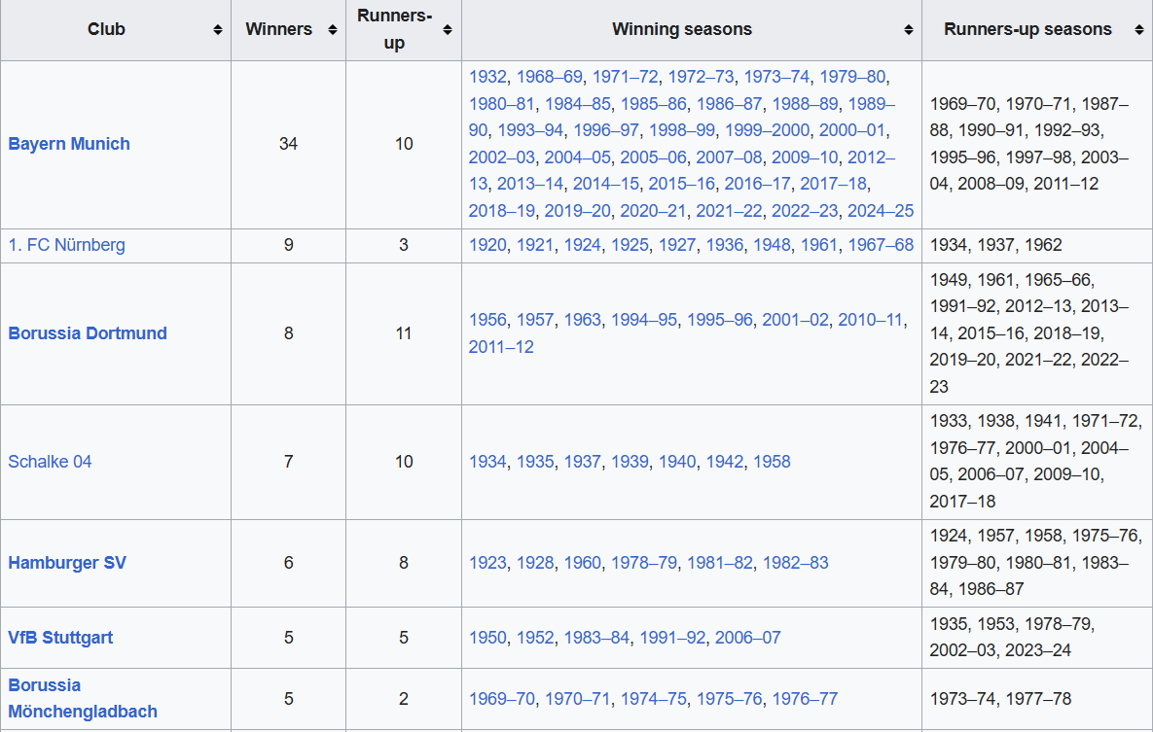Click the Club column header
This screenshot has width=1153, height=732.
coord(116,30)
